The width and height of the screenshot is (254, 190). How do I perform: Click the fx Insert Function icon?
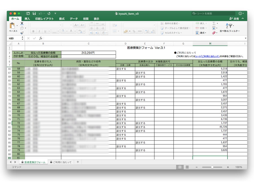[x=41, y=38]
